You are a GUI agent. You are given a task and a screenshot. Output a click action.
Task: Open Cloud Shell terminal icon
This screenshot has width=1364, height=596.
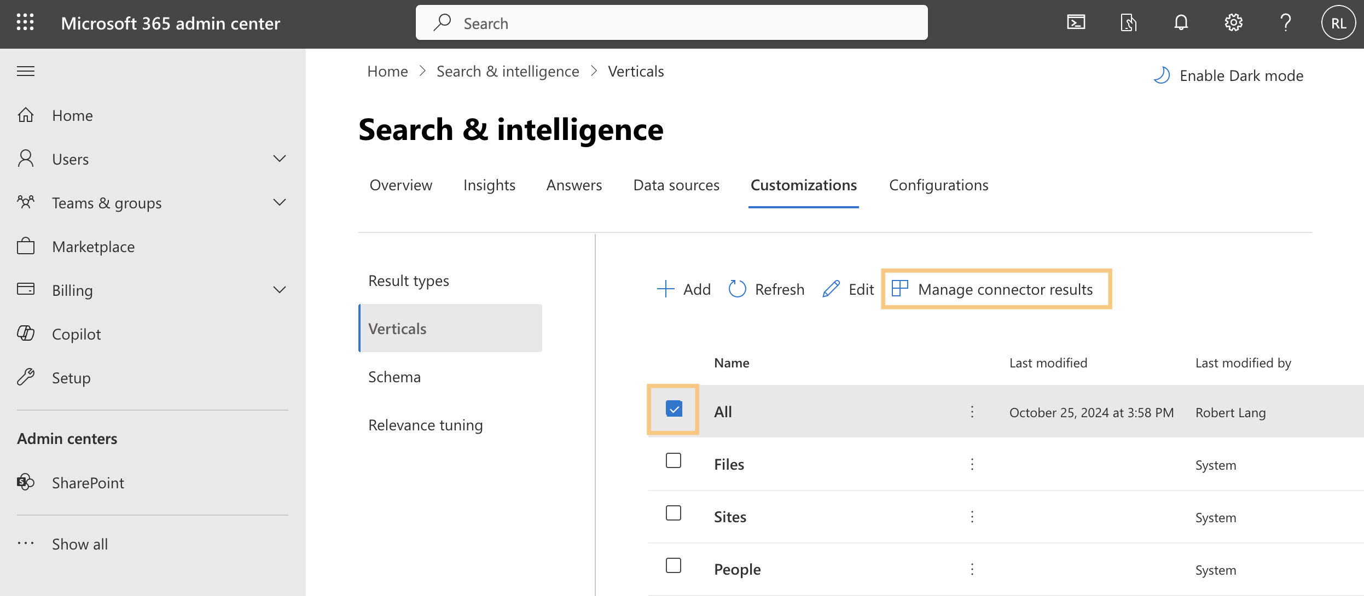[x=1076, y=23]
